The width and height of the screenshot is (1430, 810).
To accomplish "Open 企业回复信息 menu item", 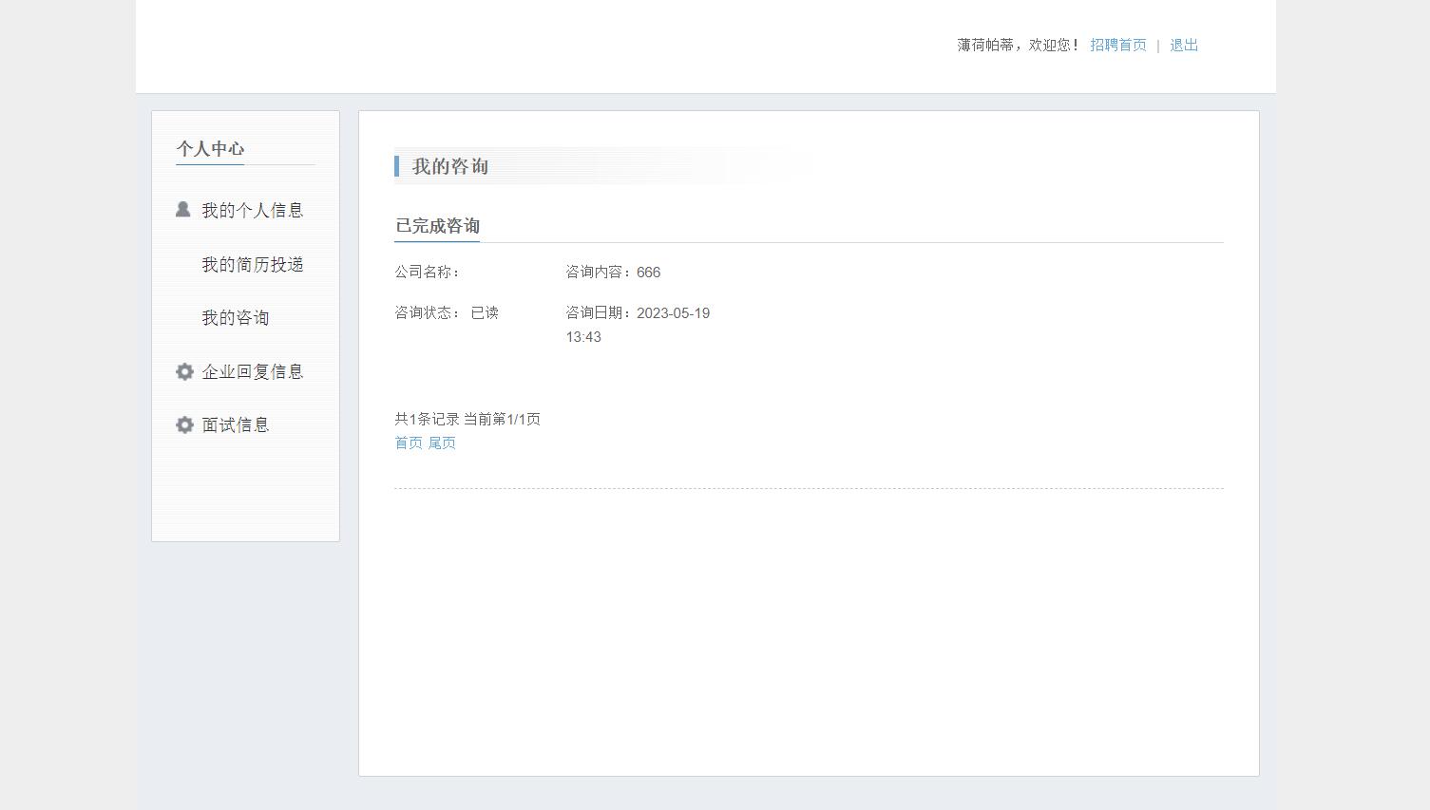I will pyautogui.click(x=252, y=371).
